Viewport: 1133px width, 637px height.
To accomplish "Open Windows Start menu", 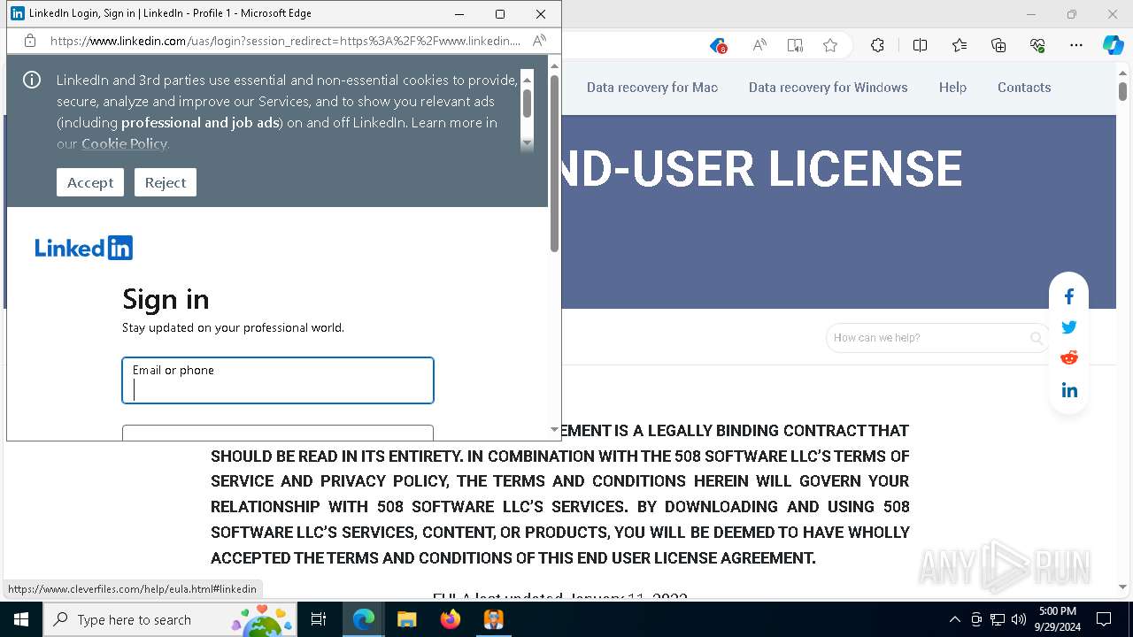I will 21,619.
